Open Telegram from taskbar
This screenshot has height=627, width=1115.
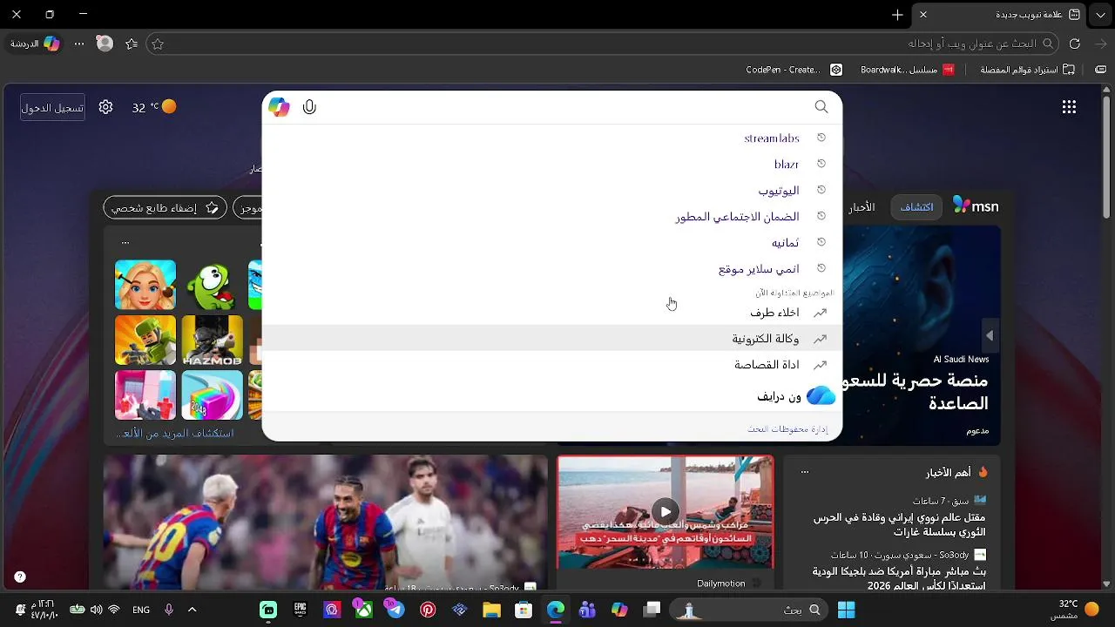point(395,610)
